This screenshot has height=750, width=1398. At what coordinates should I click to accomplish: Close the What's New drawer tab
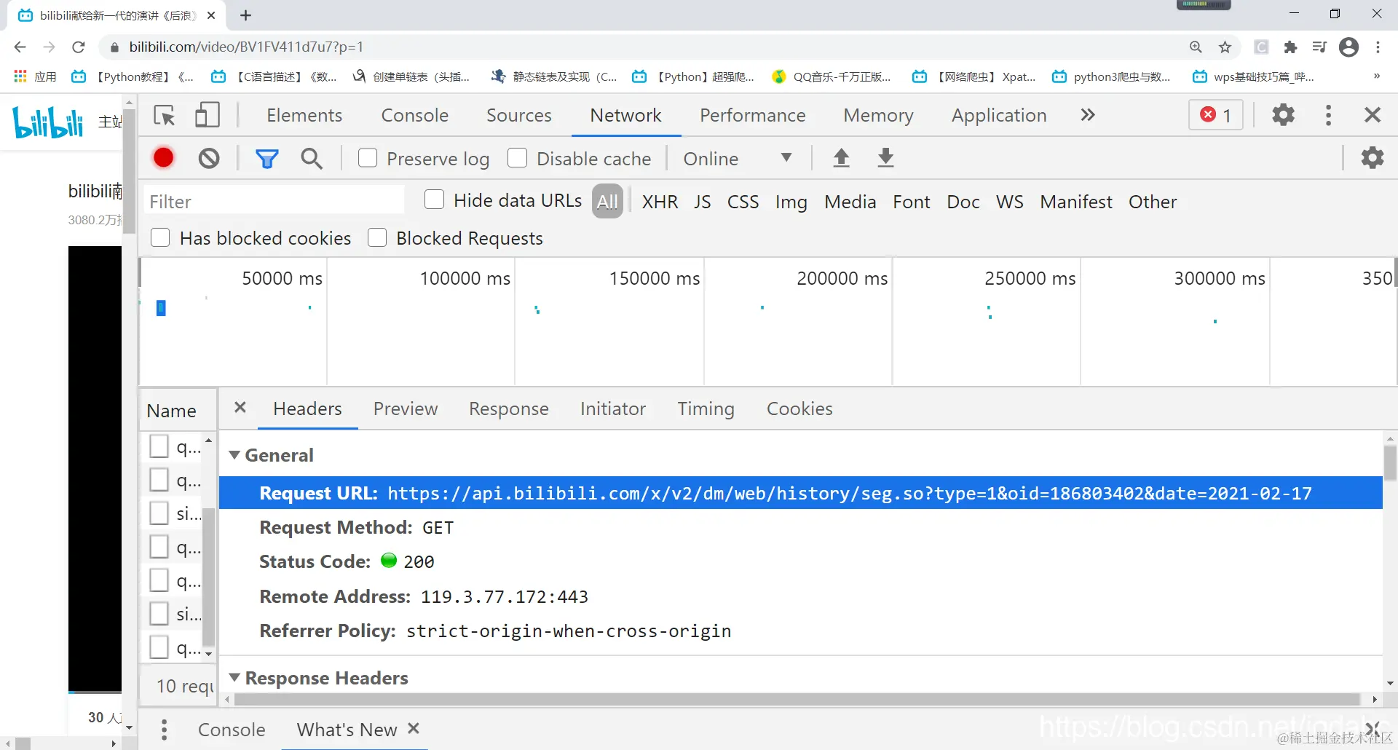coord(414,728)
